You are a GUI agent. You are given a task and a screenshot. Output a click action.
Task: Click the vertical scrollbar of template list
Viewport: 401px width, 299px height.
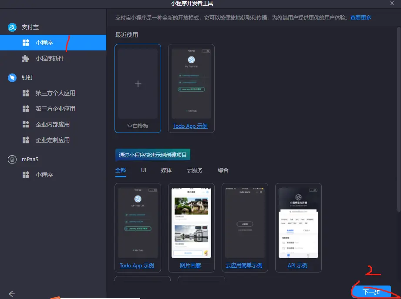click(x=399, y=119)
